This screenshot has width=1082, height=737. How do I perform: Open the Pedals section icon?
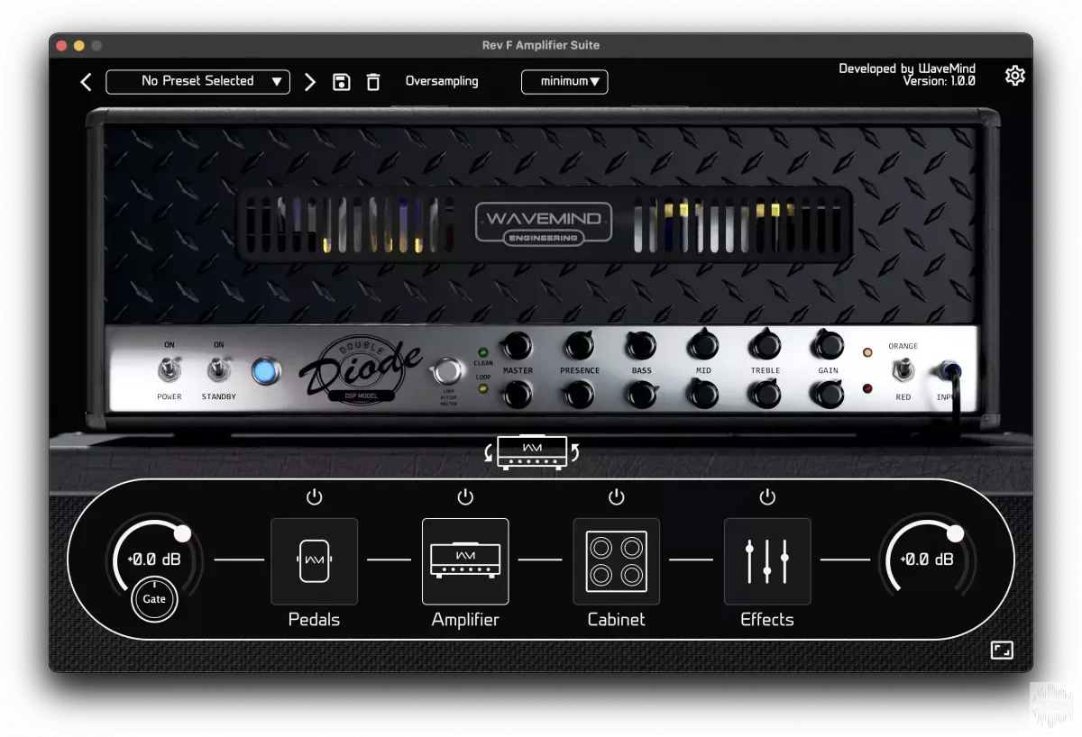click(x=315, y=561)
